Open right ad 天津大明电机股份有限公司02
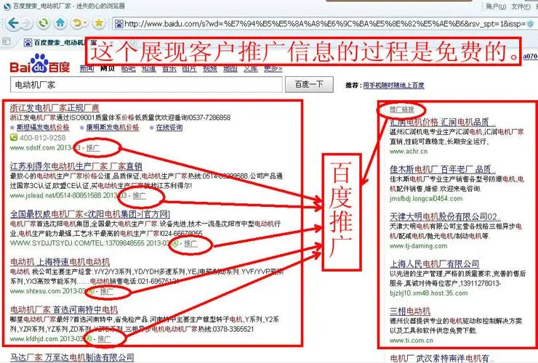This screenshot has height=363, width=538. click(x=445, y=216)
